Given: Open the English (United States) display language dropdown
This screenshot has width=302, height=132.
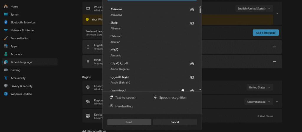Looking at the screenshot, I should (x=254, y=9).
